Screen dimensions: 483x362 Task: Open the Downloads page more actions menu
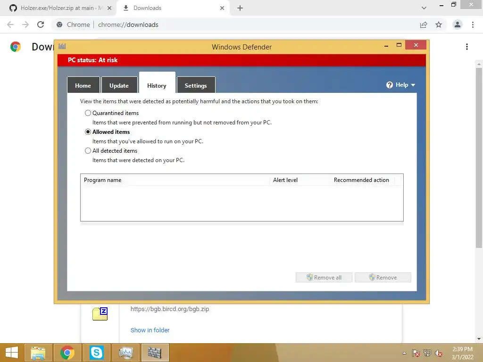click(x=467, y=47)
